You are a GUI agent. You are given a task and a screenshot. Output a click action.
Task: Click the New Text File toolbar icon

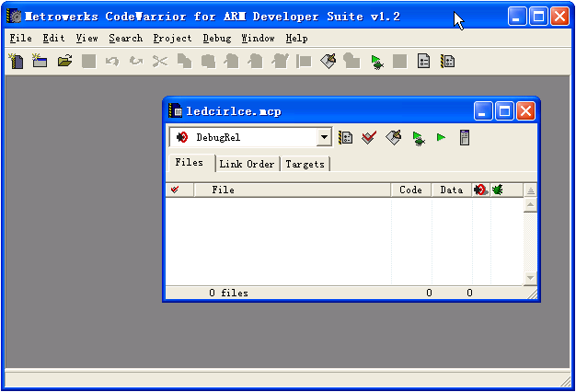tap(17, 62)
